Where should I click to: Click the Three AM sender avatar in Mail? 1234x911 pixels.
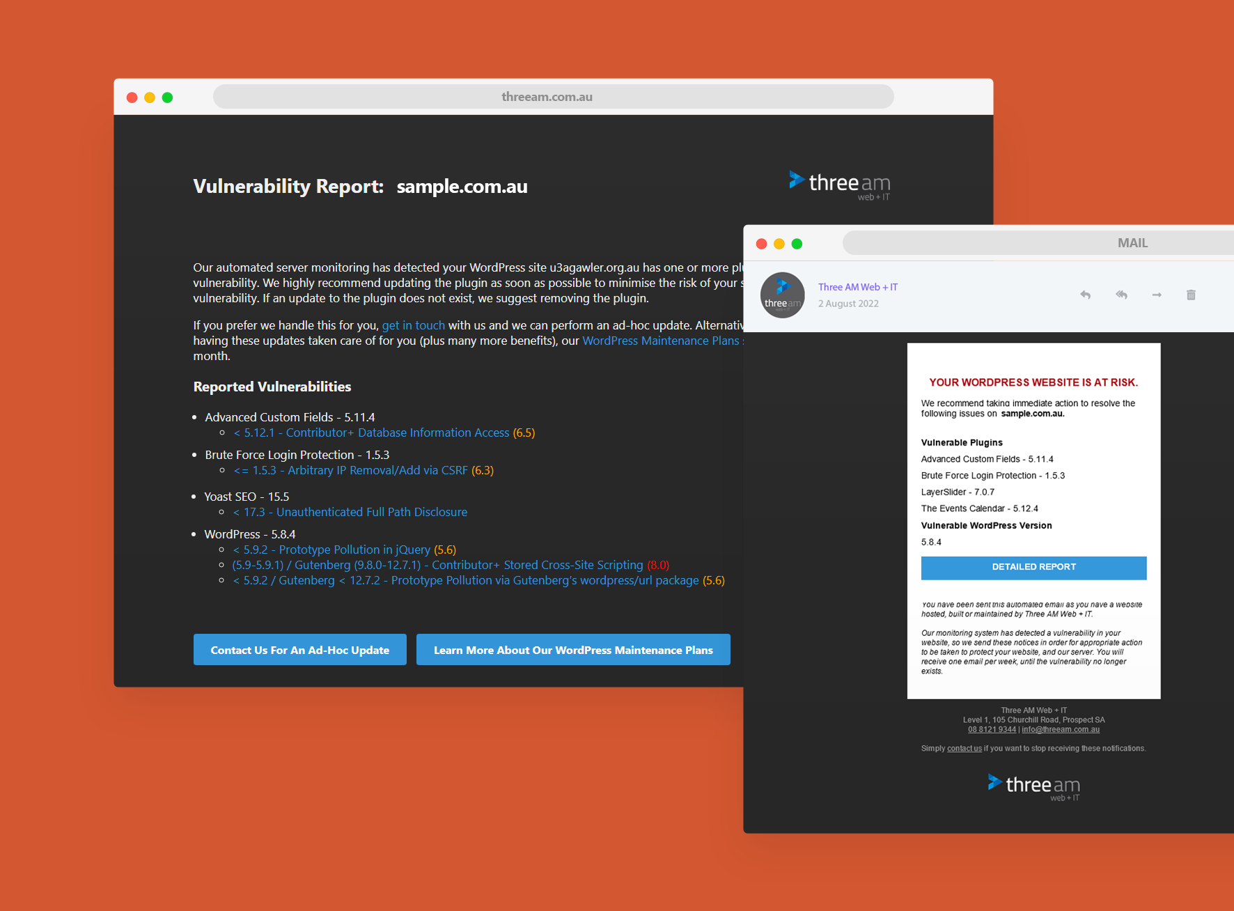(782, 295)
